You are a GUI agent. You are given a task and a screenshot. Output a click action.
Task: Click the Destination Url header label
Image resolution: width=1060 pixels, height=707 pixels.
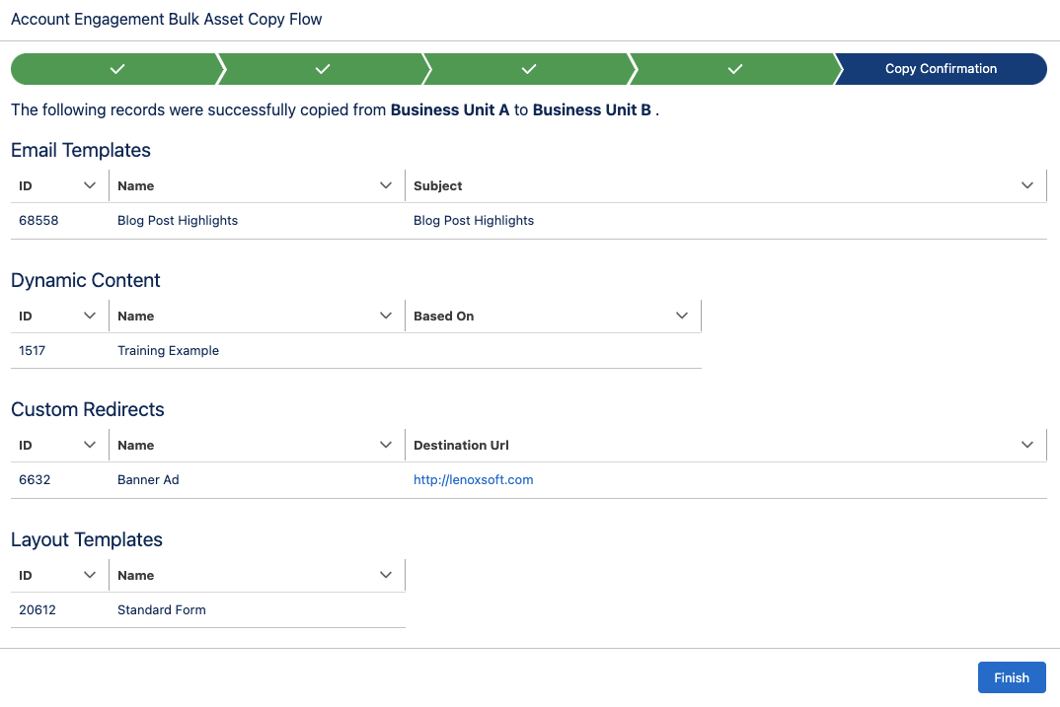point(461,445)
